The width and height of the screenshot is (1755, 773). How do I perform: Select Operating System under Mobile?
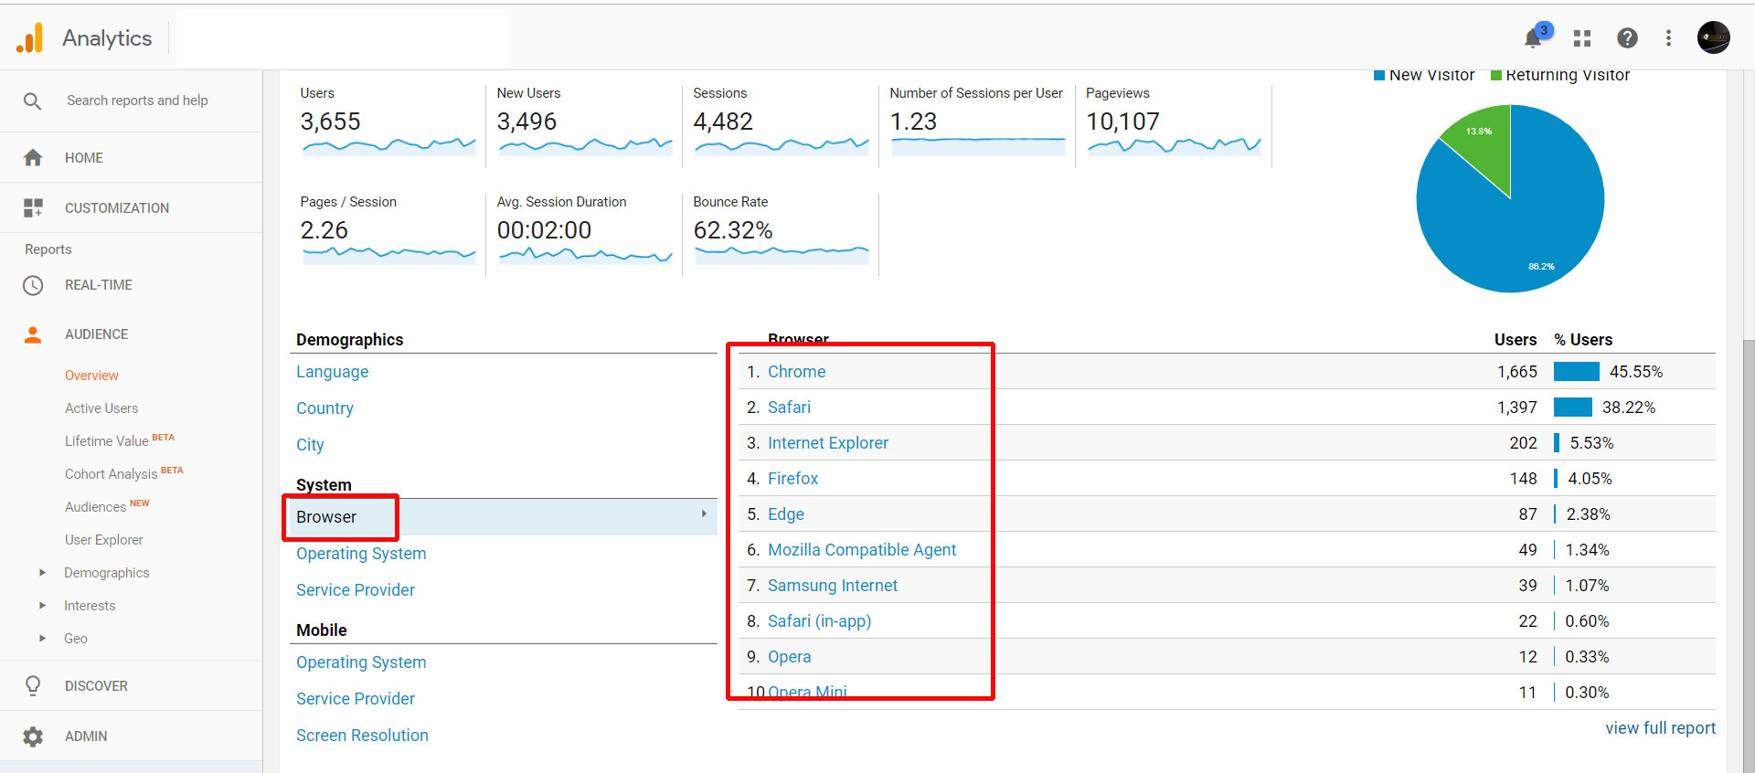coord(361,662)
